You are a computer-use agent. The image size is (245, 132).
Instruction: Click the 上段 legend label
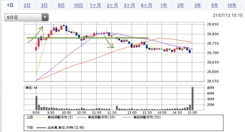click(x=30, y=117)
